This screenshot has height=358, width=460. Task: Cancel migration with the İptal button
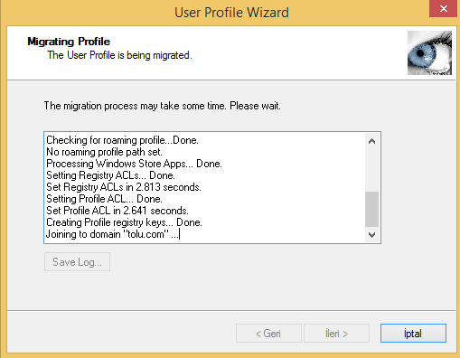coord(413,334)
